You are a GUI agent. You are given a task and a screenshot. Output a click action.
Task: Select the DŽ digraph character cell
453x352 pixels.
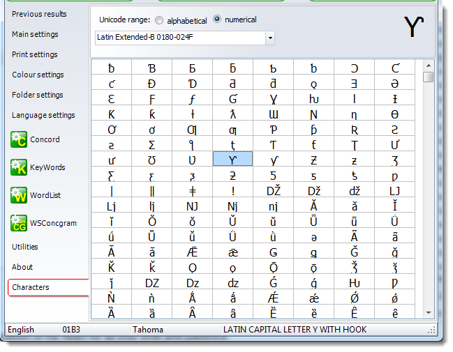[273, 190]
